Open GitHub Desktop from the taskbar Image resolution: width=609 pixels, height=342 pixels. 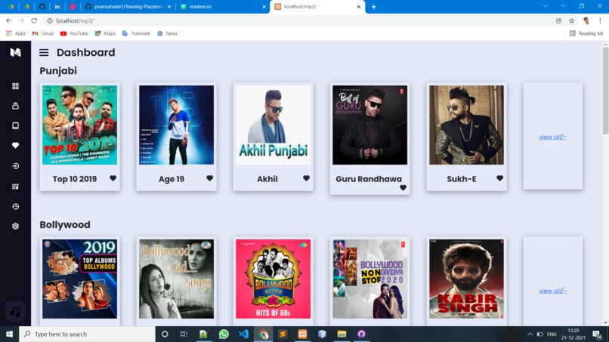click(362, 334)
